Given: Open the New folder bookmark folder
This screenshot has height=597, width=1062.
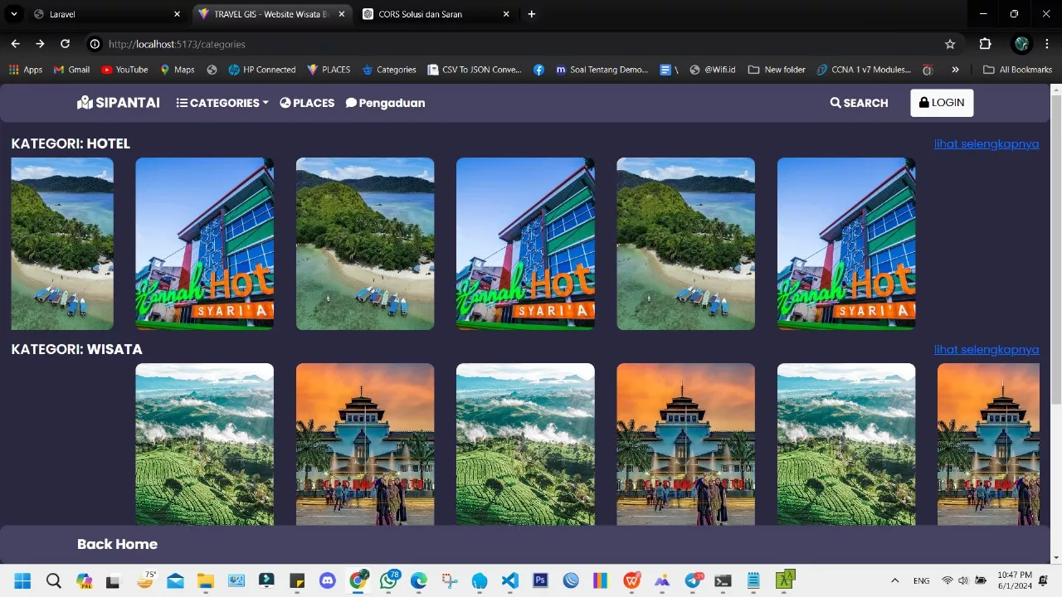Looking at the screenshot, I should coord(777,70).
